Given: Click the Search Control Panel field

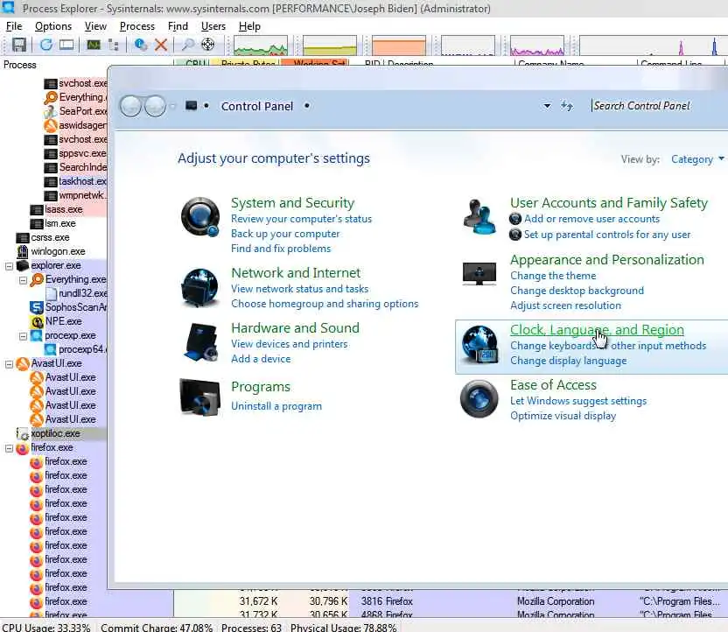Looking at the screenshot, I should [x=659, y=106].
